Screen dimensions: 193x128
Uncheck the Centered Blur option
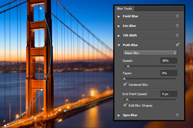125,84
